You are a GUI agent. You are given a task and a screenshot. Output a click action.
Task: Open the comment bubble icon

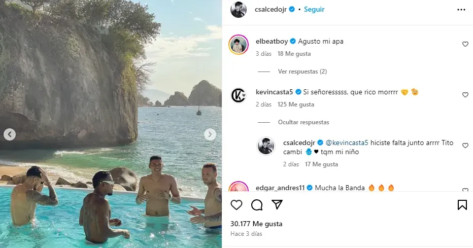pos(257,205)
